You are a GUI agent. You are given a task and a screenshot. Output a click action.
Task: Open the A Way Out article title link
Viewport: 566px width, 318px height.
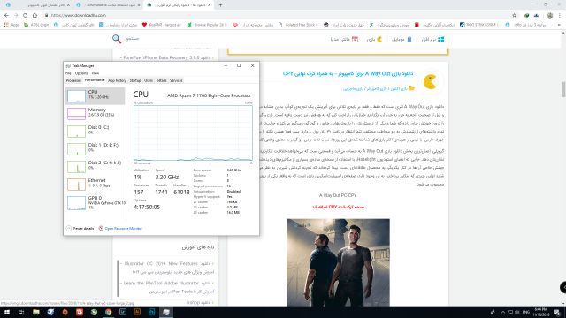[x=348, y=73]
